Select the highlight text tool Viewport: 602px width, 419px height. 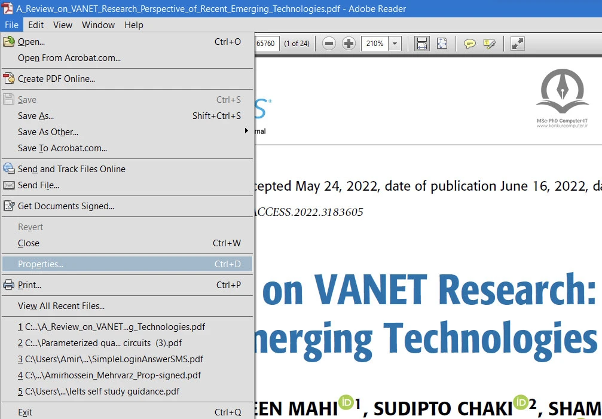490,44
